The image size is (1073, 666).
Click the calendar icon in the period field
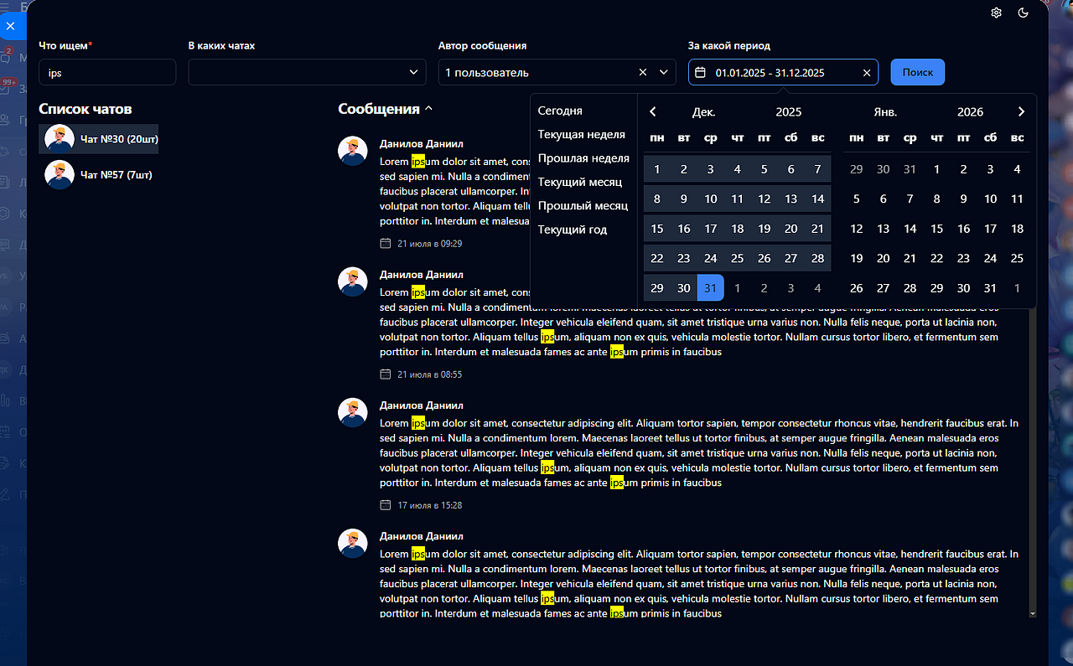pos(701,73)
